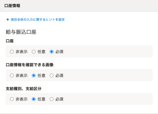
Task: Click the 口座情報を確認できる画像 label
Action: (x=30, y=65)
